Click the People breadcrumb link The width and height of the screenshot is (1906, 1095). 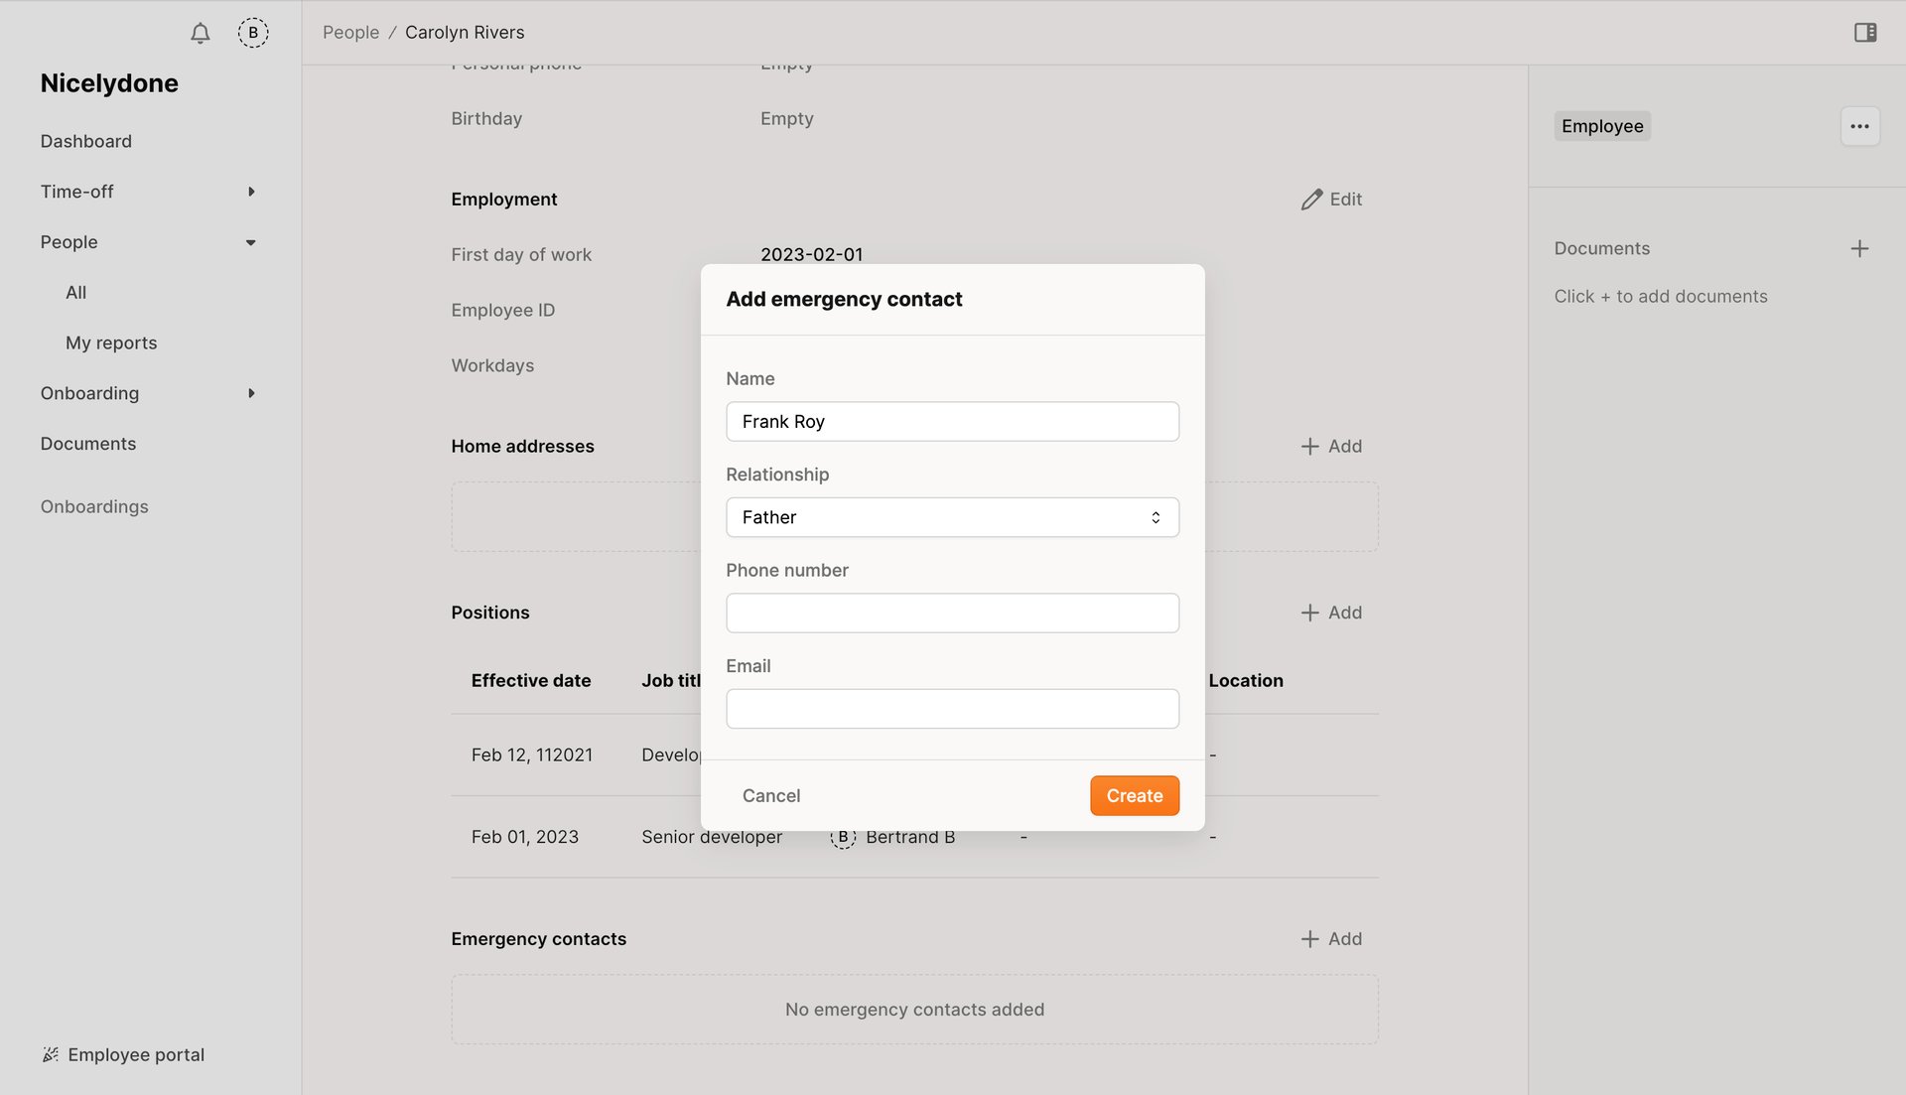(x=349, y=32)
